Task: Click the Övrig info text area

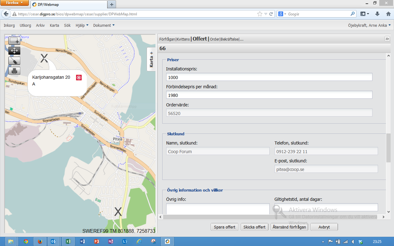Action: 218,209
